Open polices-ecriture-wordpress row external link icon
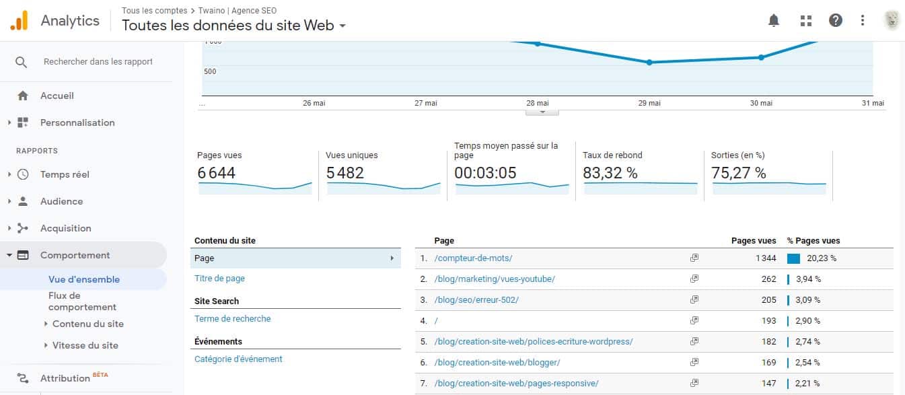 click(x=694, y=341)
